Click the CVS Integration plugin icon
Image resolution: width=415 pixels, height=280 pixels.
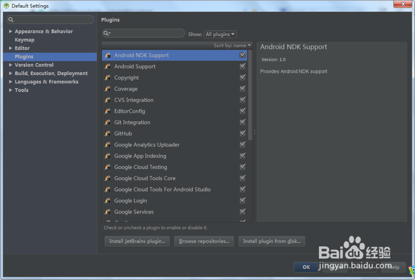tap(108, 100)
